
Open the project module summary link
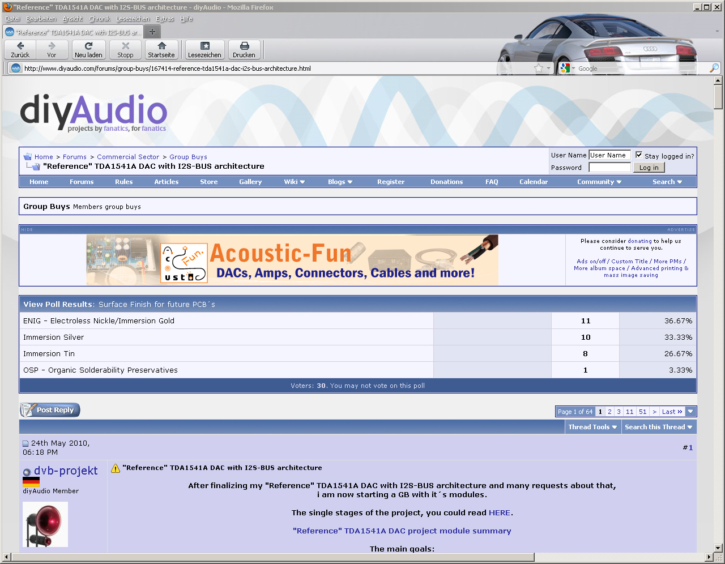pyautogui.click(x=402, y=531)
